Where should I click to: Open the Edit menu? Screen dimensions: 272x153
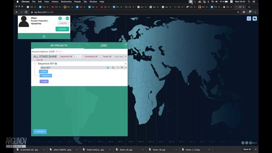coord(40,2)
